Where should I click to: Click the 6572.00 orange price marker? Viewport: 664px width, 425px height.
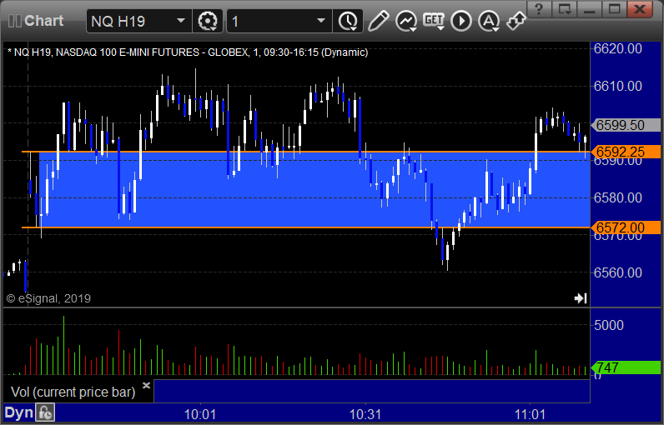pos(625,227)
